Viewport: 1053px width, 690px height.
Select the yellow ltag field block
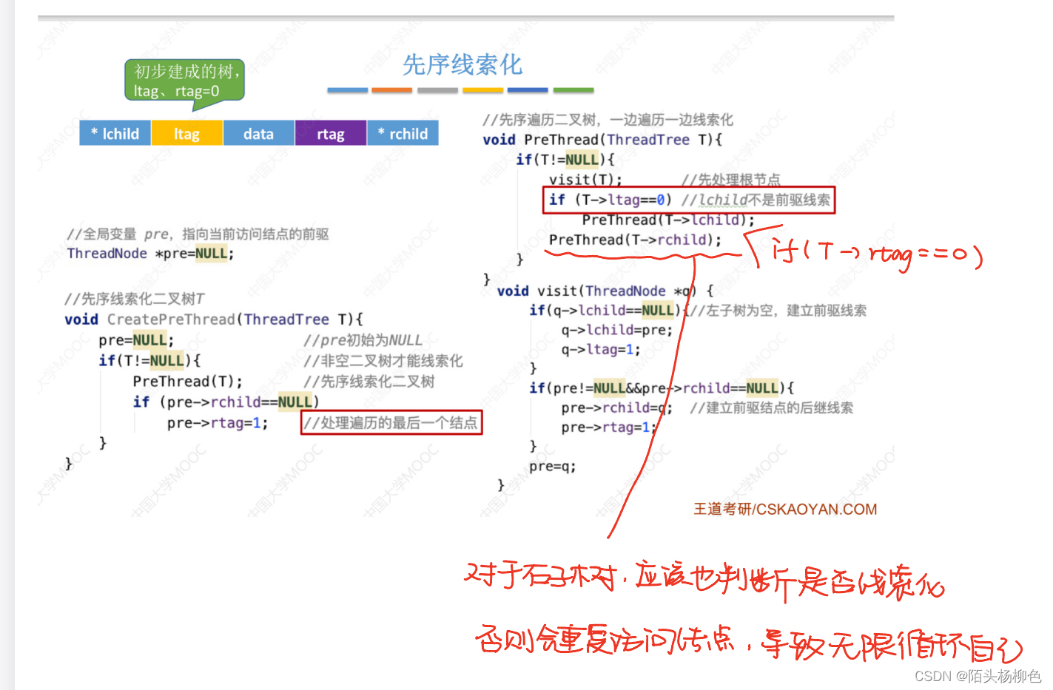186,133
